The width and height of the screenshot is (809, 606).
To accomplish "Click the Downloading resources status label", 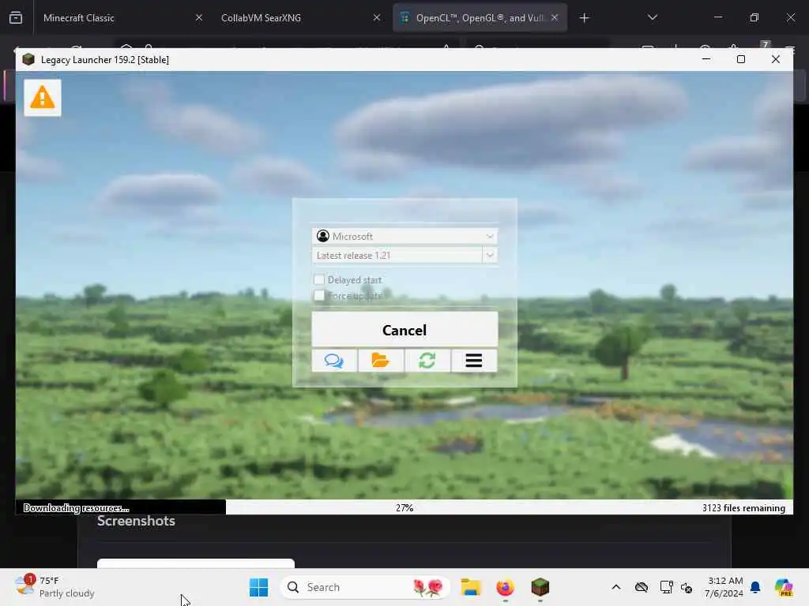I will (77, 507).
